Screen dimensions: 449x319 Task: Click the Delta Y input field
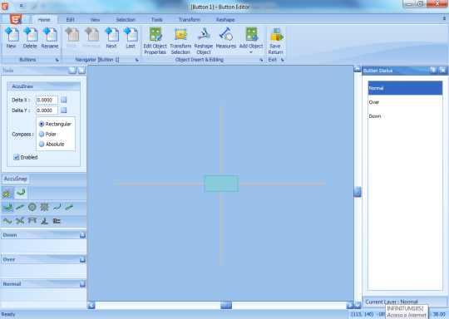tap(47, 110)
